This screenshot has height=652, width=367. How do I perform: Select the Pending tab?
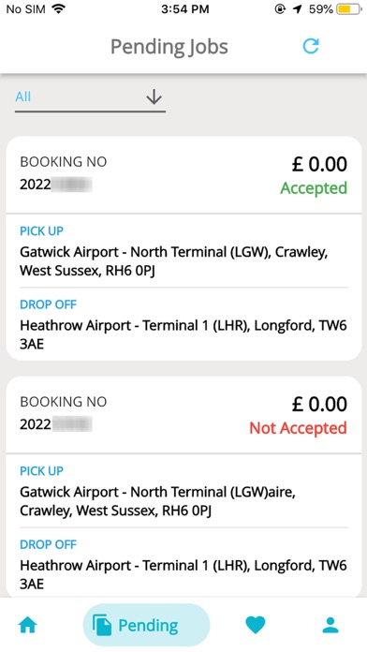point(147,625)
